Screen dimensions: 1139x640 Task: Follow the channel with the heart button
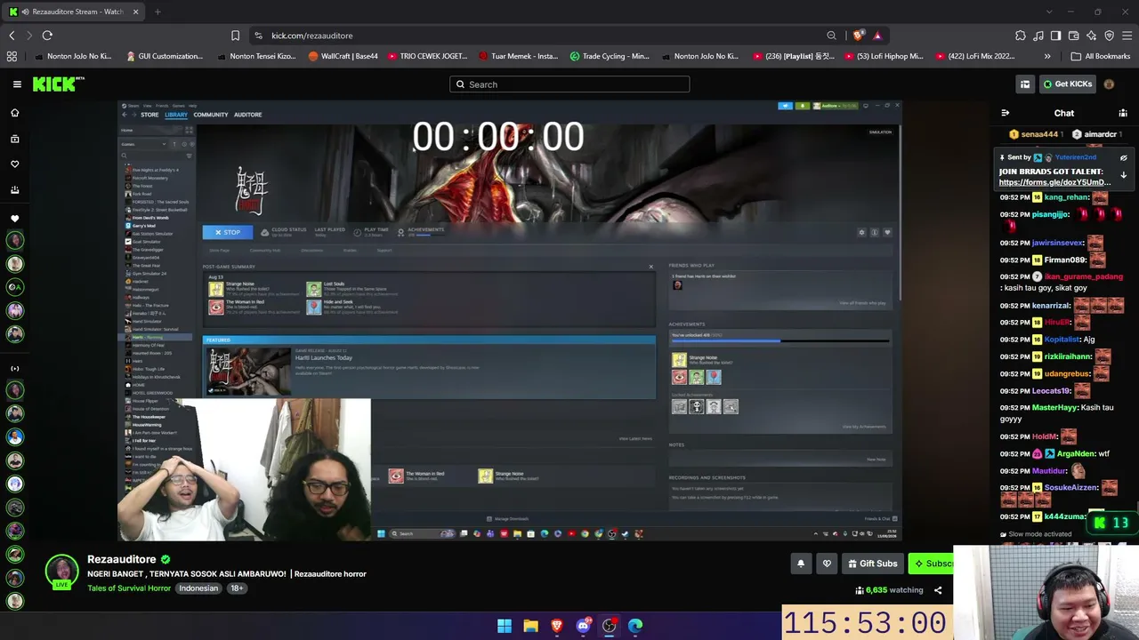click(827, 564)
